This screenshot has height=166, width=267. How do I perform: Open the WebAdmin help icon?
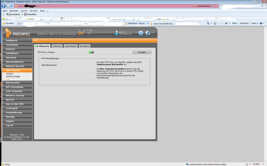coord(141,33)
